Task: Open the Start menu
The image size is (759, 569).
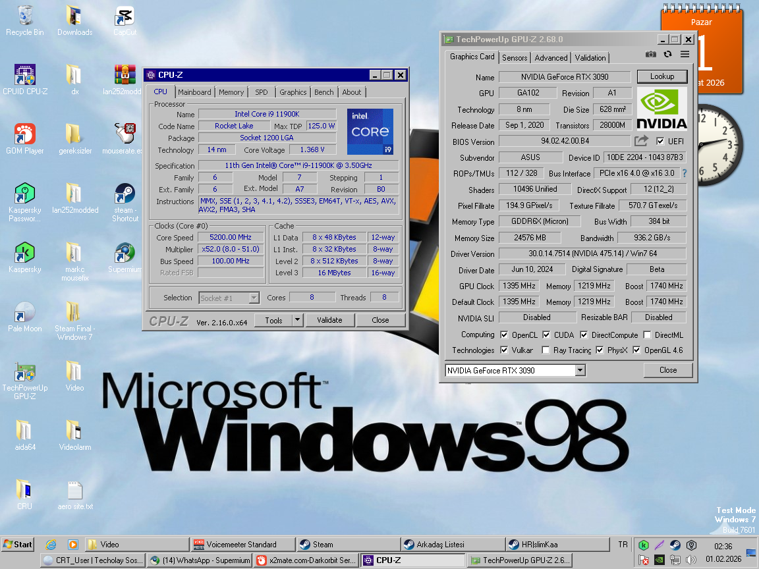Action: pos(18,545)
